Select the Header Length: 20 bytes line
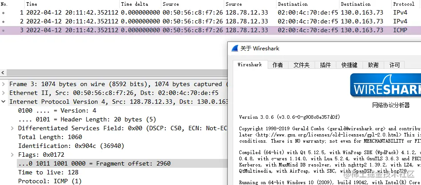Screen dimensions: 421x185 pos(87,120)
